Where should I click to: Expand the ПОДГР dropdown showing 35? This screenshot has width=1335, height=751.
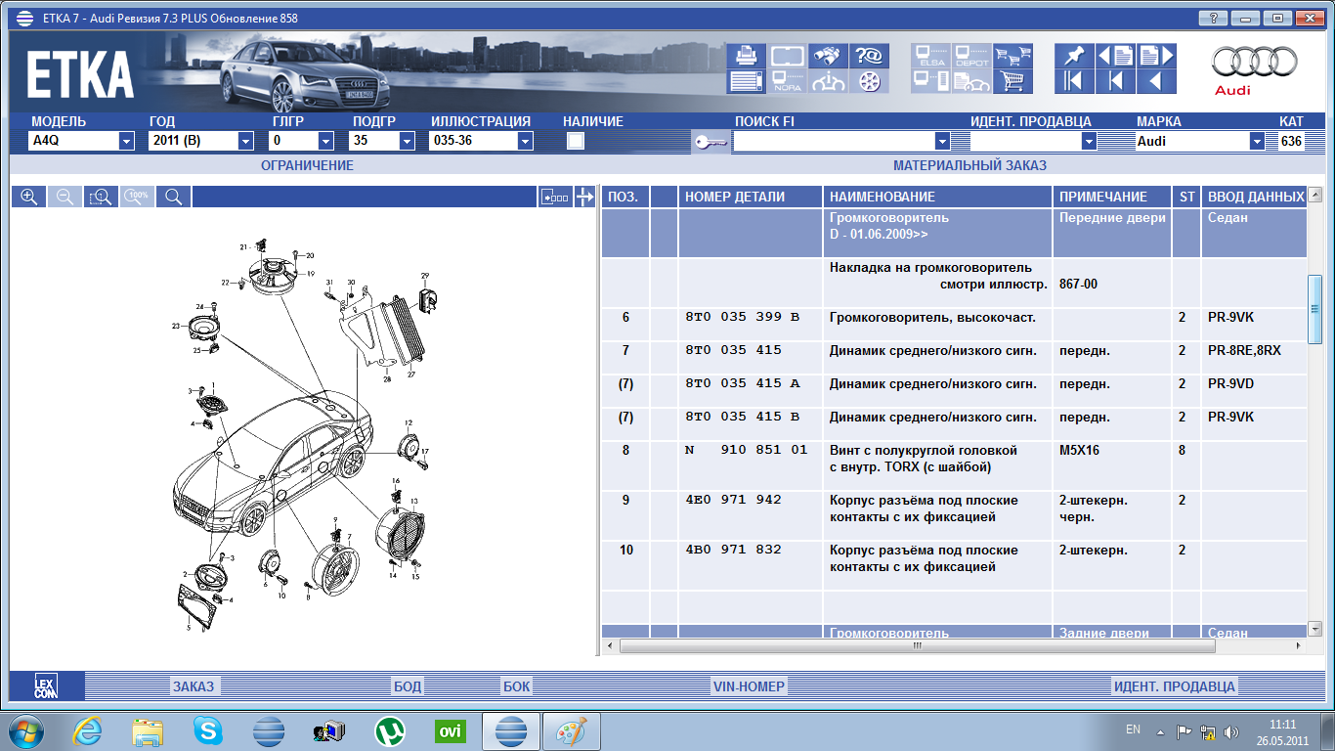tap(407, 141)
